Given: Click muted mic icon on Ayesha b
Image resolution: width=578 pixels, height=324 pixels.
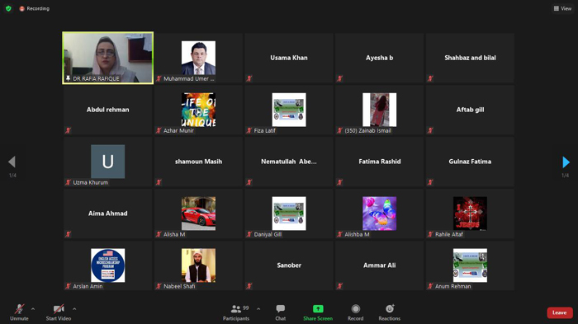Looking at the screenshot, I should tap(339, 78).
